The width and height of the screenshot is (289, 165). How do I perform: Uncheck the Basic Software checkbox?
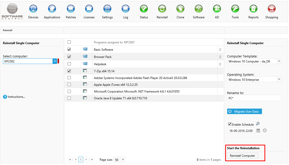(x=69, y=50)
